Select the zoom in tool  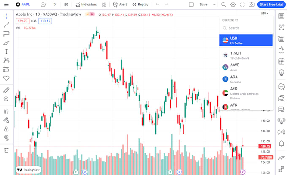(x=6, y=99)
